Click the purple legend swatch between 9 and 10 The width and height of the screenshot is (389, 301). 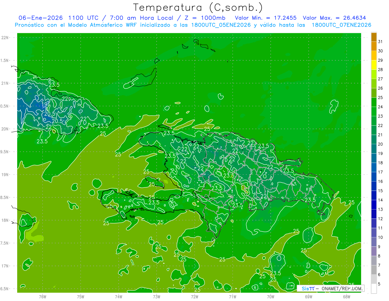coord(374,242)
